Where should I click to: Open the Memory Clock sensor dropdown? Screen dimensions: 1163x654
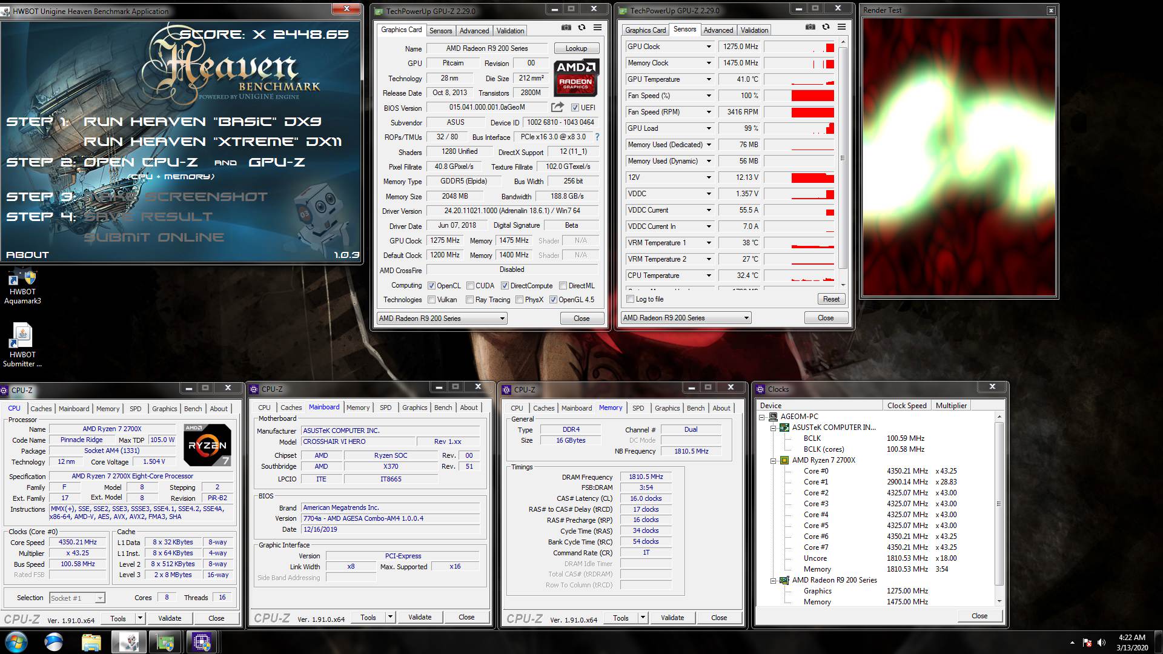pyautogui.click(x=708, y=63)
